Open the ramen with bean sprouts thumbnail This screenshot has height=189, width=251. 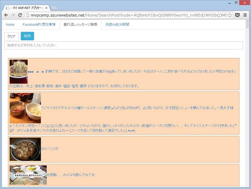tap(18, 72)
